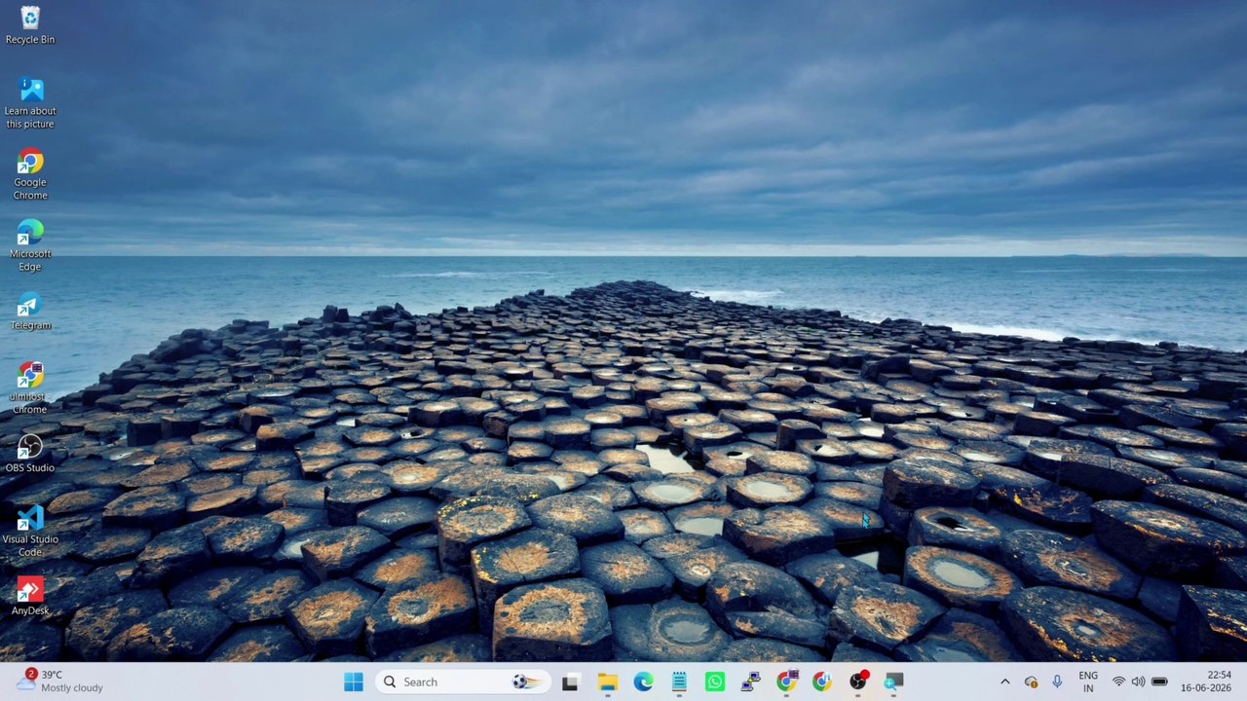Open WhatsApp from the taskbar
This screenshot has height=701, width=1247.
tap(715, 682)
